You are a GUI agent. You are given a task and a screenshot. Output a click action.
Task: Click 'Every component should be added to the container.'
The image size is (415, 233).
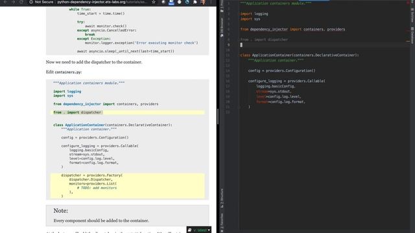coord(101,221)
